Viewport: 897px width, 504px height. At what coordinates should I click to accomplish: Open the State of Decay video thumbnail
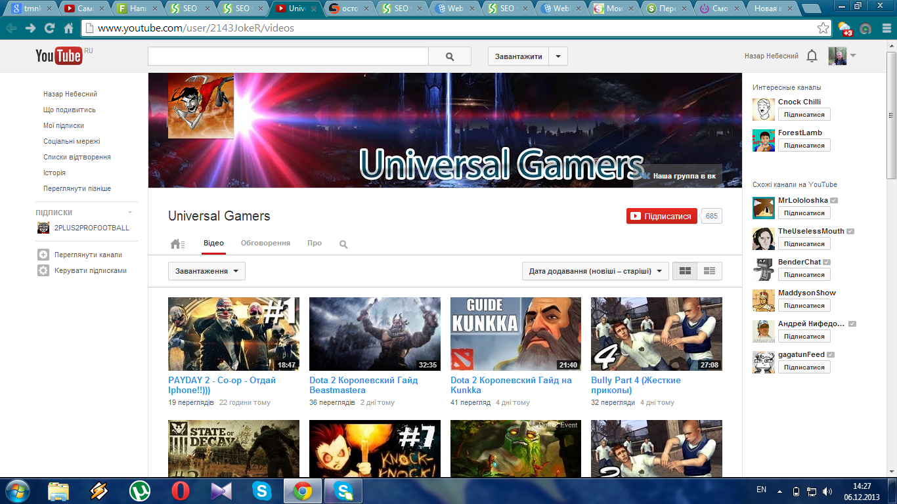(234, 448)
